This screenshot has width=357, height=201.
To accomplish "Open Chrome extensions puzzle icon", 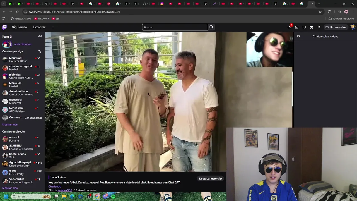I will click(329, 12).
